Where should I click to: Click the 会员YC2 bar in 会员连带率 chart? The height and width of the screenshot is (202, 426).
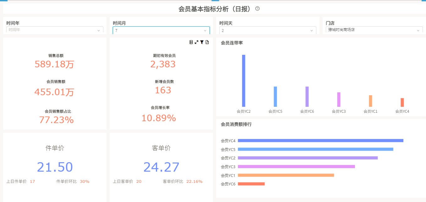243,80
